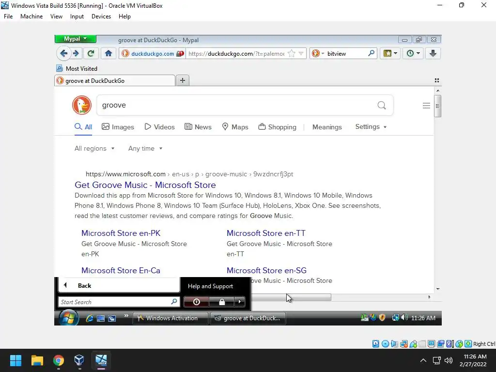Screen dimensions: 496x372
Task: Open the downloads arrow button
Action: tap(433, 53)
